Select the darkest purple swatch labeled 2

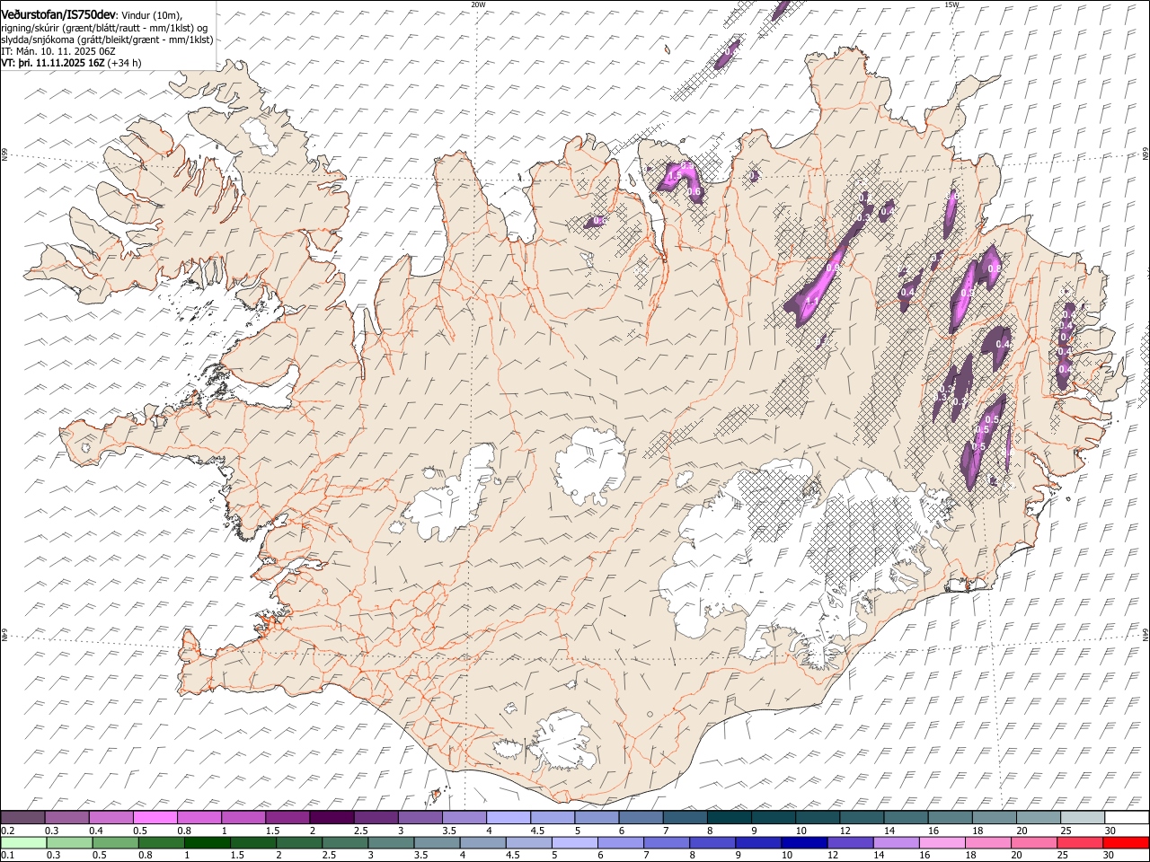pyautogui.click(x=332, y=818)
